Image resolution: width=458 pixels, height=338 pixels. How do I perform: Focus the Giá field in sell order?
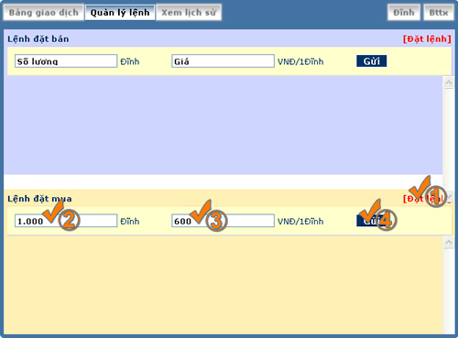click(223, 61)
